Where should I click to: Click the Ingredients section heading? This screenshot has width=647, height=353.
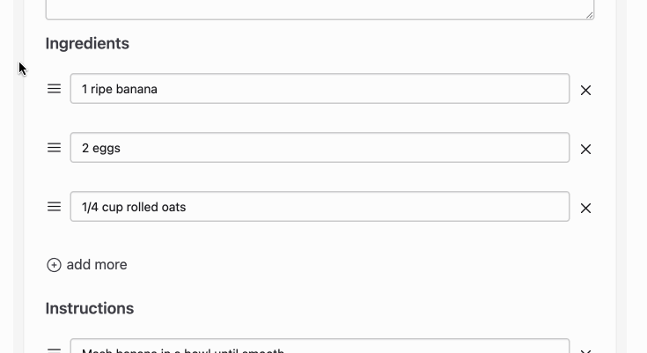click(87, 43)
